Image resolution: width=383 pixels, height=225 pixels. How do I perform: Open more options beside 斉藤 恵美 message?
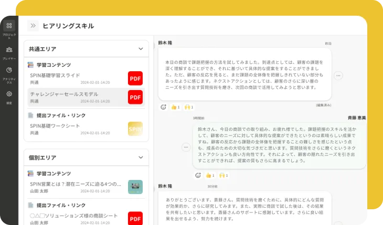186,147
